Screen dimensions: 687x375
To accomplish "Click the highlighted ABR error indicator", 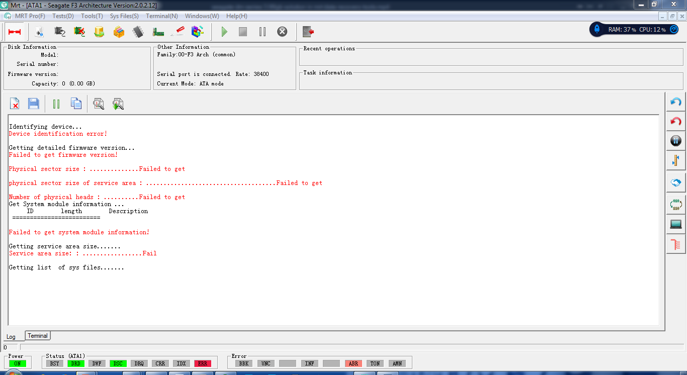I will [x=354, y=363].
